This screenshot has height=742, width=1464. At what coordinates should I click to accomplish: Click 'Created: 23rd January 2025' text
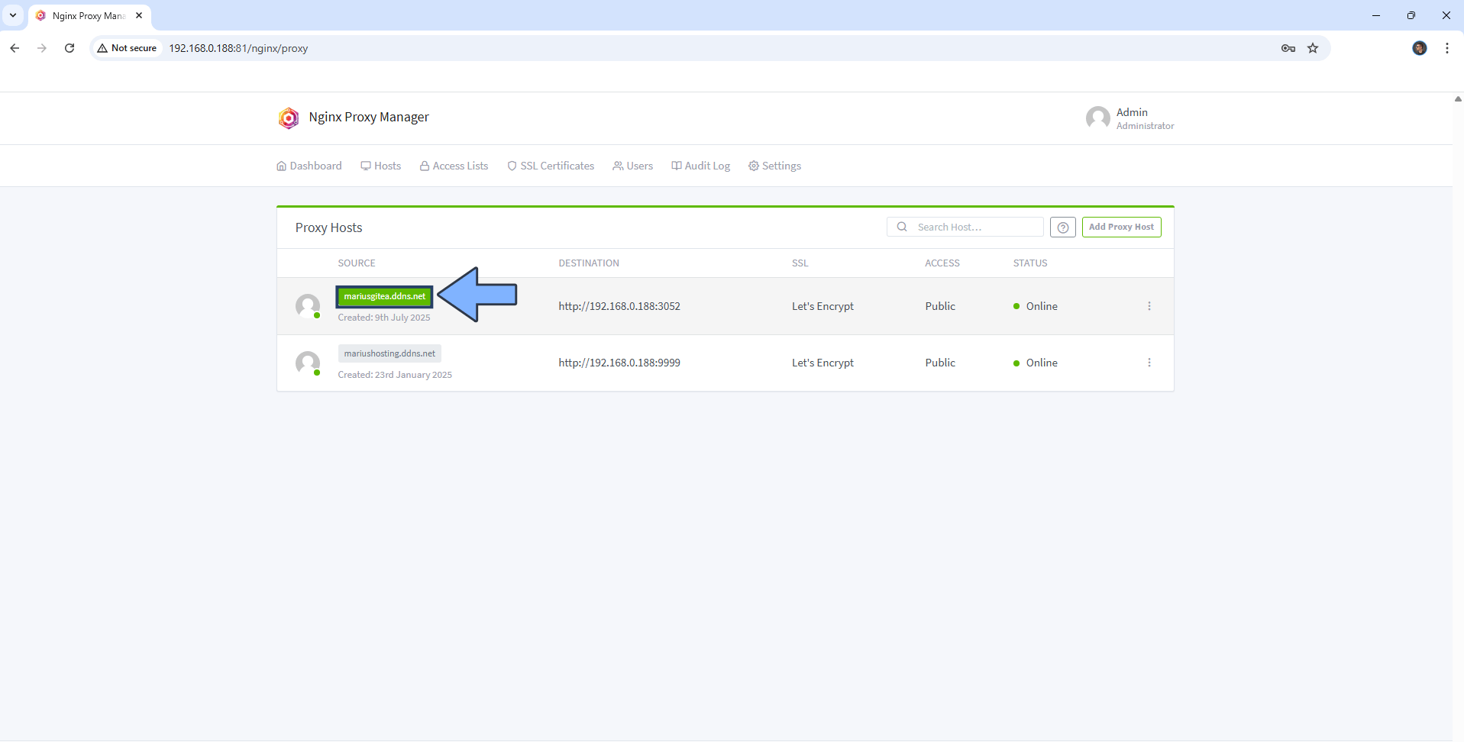click(x=395, y=375)
